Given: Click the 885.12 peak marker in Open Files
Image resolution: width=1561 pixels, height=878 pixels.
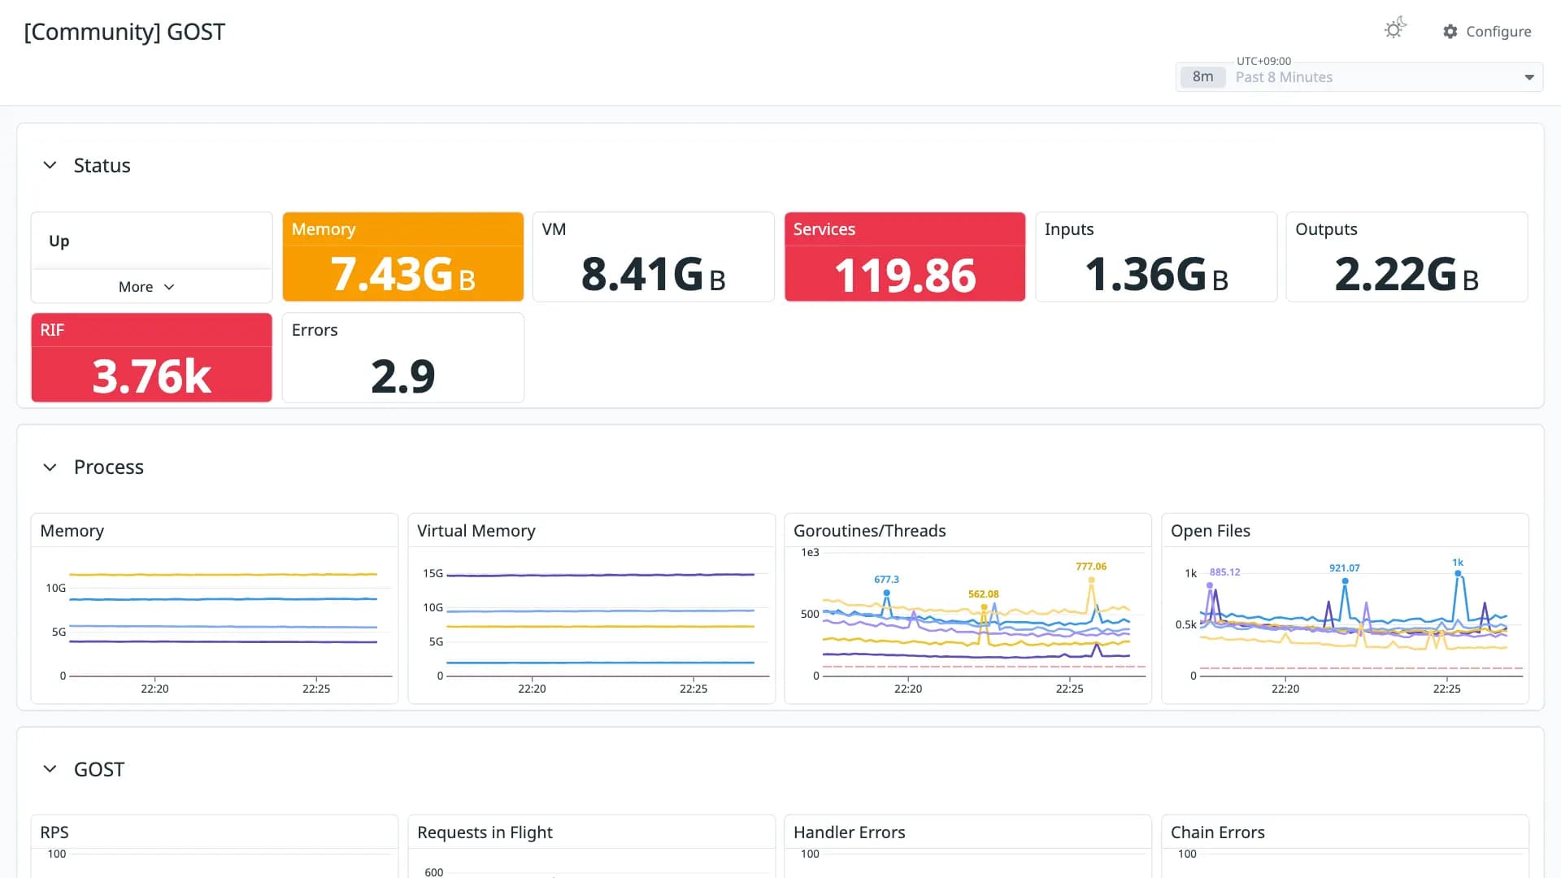Looking at the screenshot, I should click(x=1210, y=585).
